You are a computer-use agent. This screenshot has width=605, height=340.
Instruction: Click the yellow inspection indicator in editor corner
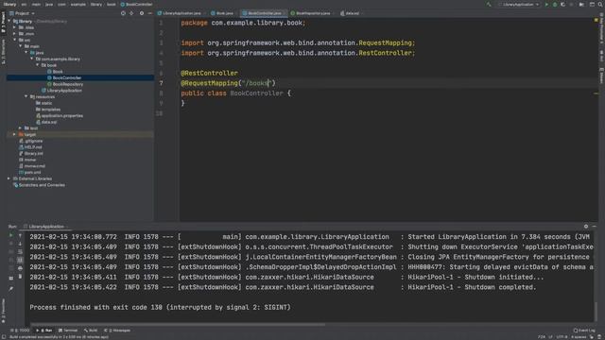click(x=596, y=20)
